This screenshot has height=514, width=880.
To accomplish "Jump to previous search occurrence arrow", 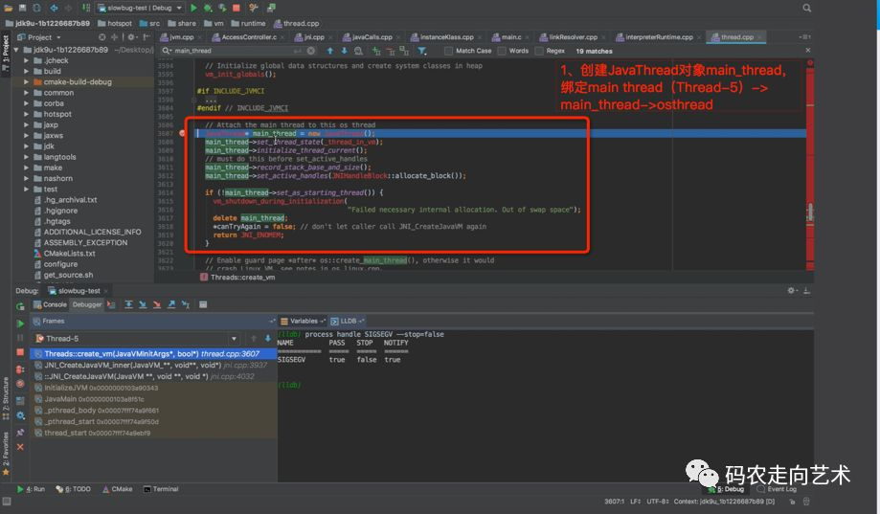I will pos(330,51).
